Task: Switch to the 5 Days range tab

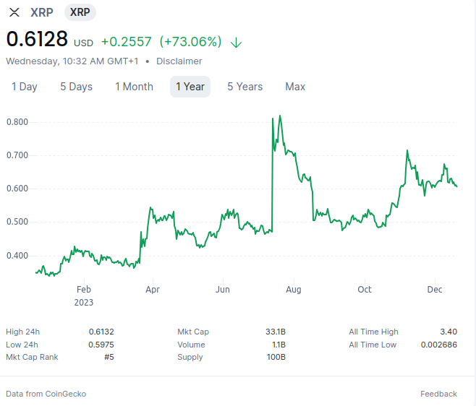Action: (76, 87)
